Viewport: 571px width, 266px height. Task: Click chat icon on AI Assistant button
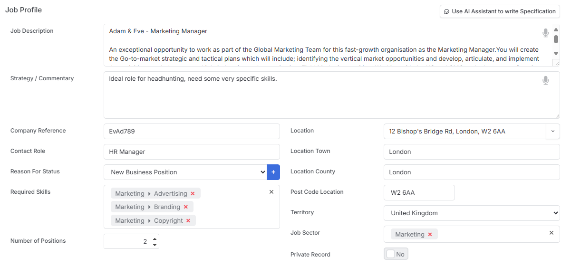tap(446, 11)
